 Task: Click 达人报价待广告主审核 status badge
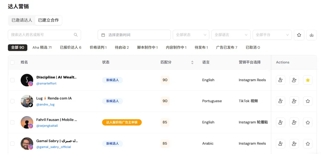pyautogui.click(x=122, y=122)
